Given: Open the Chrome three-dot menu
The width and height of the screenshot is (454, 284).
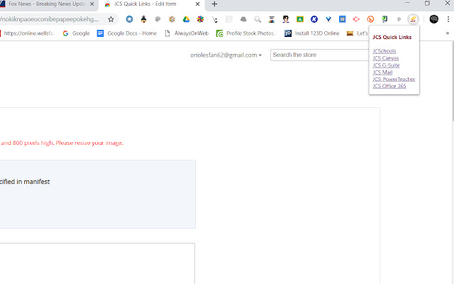Looking at the screenshot, I should coord(448,19).
